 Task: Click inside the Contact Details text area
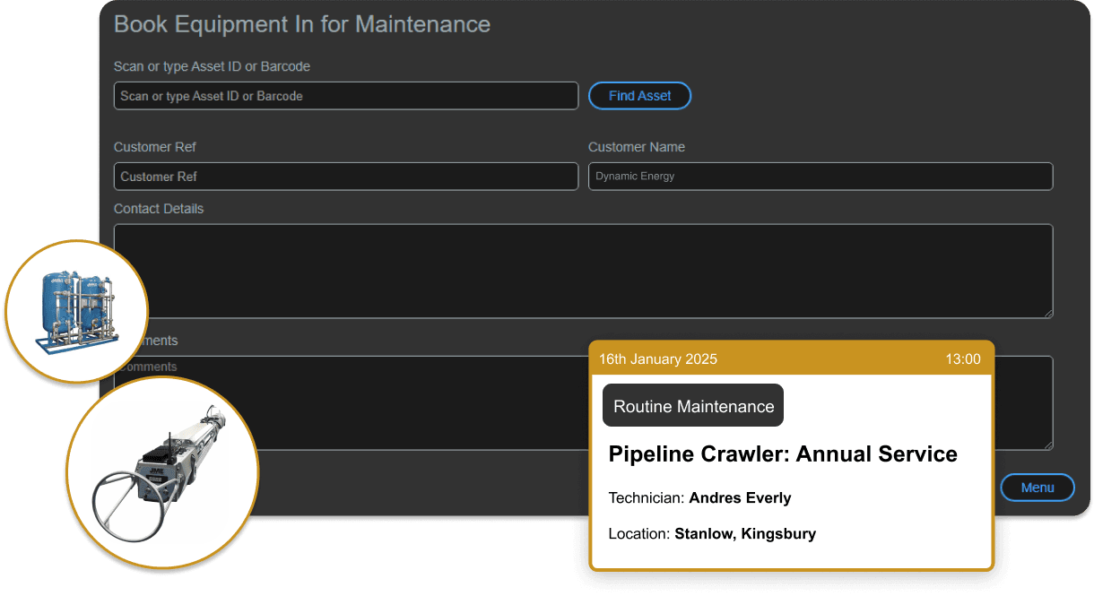coord(583,271)
